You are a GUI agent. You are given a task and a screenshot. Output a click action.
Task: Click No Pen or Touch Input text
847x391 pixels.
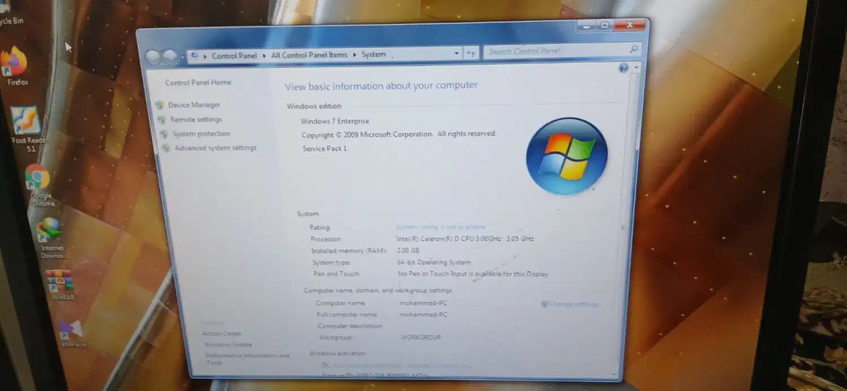tap(473, 274)
